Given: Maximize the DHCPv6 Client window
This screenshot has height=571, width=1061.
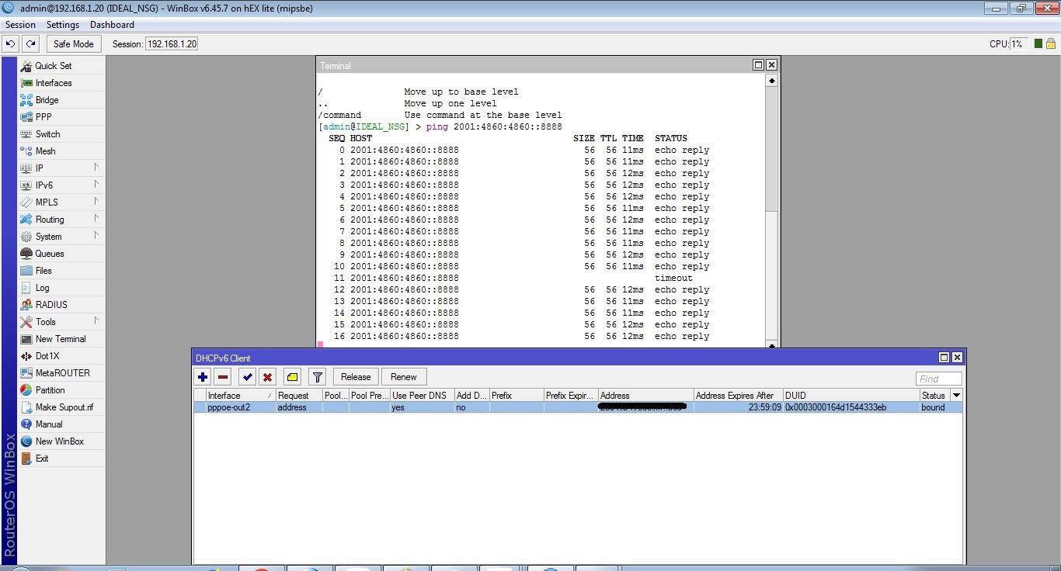Looking at the screenshot, I should pyautogui.click(x=944, y=358).
